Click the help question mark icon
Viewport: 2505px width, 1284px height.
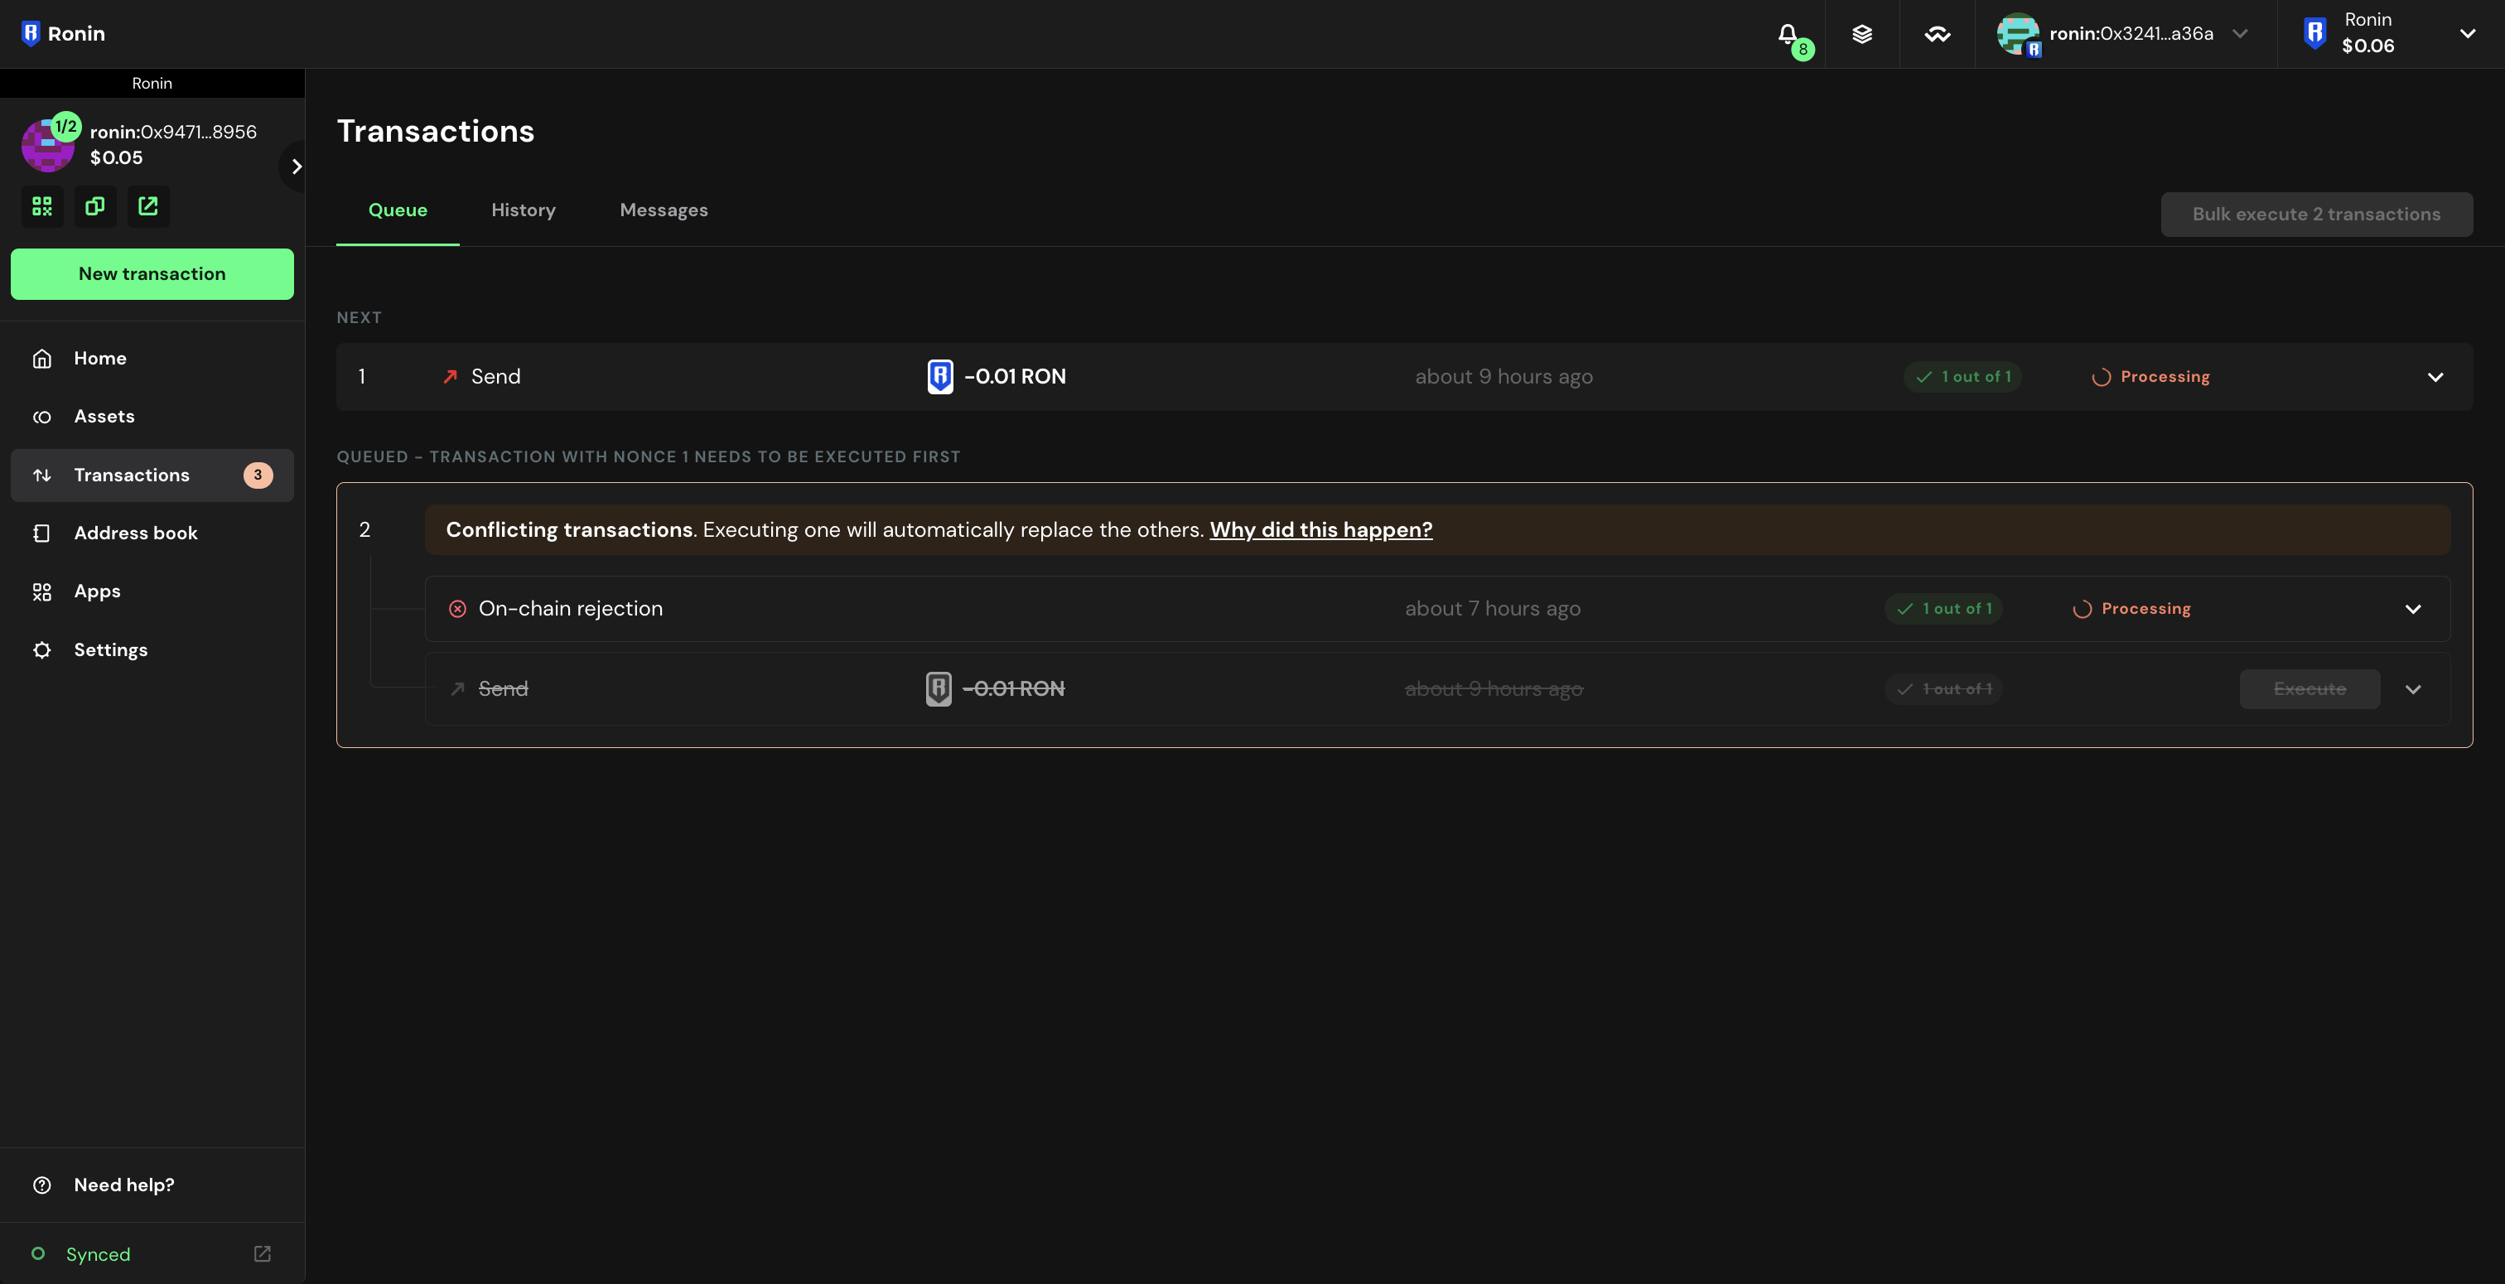pyautogui.click(x=41, y=1185)
